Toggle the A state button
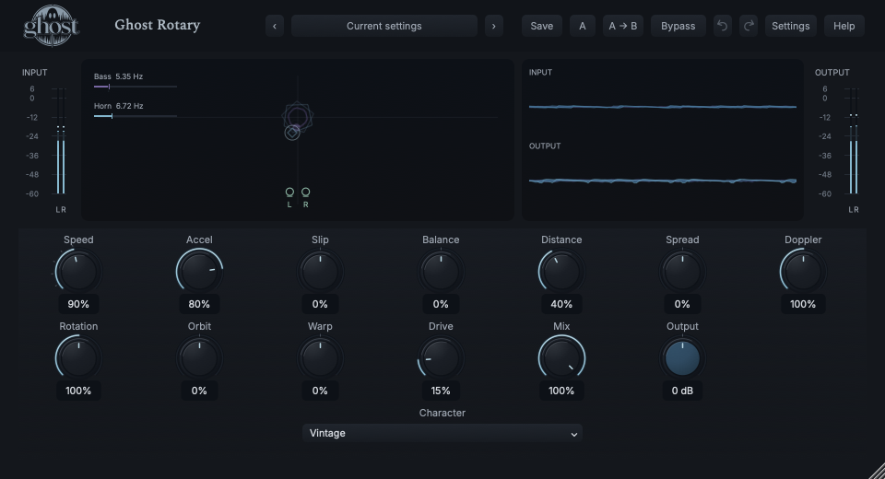885x479 pixels. [583, 26]
